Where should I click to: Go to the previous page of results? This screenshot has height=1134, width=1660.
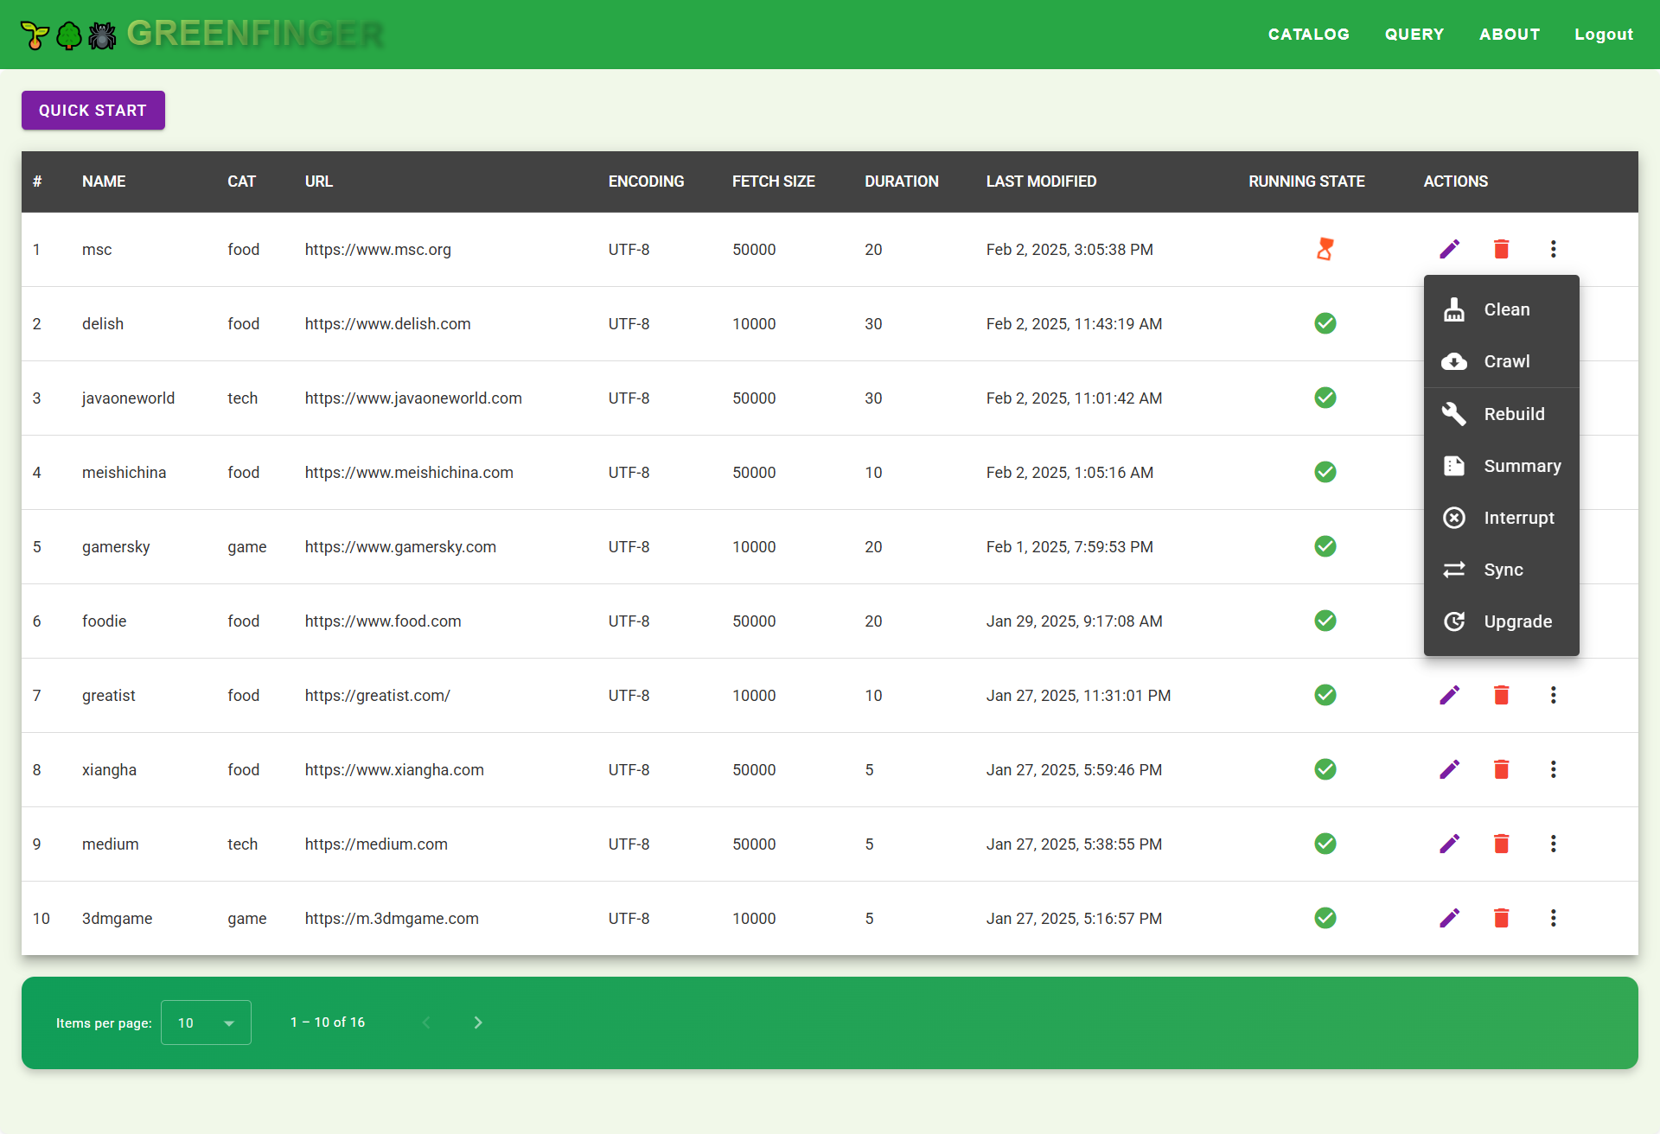tap(426, 1023)
